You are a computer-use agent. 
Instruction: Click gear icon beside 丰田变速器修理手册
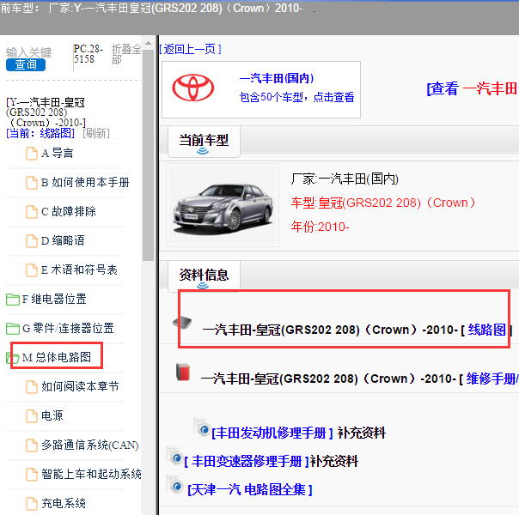[x=174, y=456]
